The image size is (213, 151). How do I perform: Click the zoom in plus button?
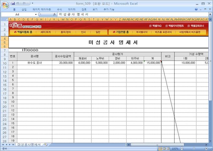pos(206,148)
